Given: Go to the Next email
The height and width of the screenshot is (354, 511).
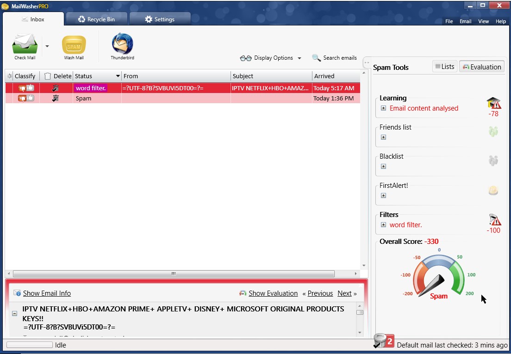Looking at the screenshot, I should 344,293.
